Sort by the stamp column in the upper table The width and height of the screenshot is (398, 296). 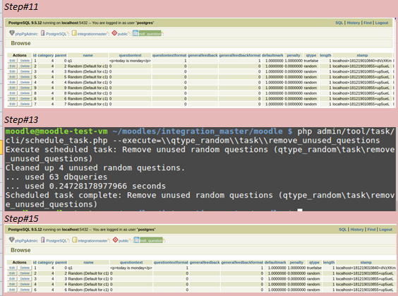click(362, 55)
